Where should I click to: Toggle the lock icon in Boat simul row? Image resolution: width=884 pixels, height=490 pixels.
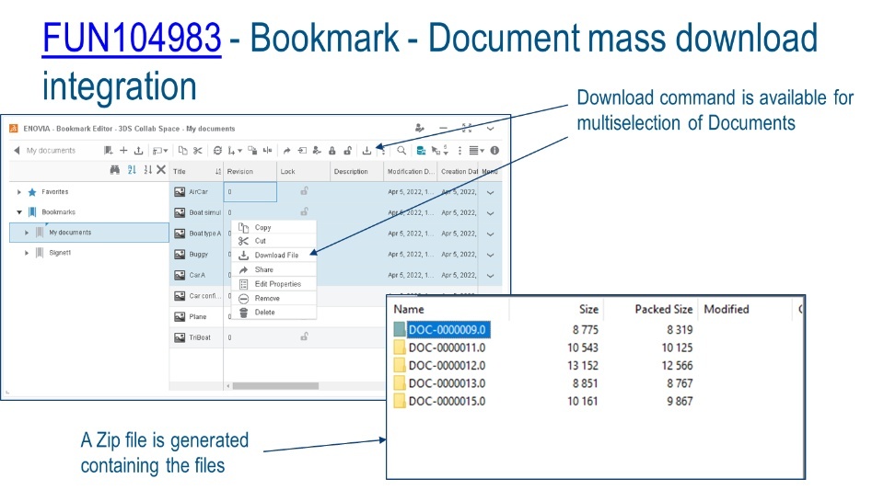pos(305,211)
